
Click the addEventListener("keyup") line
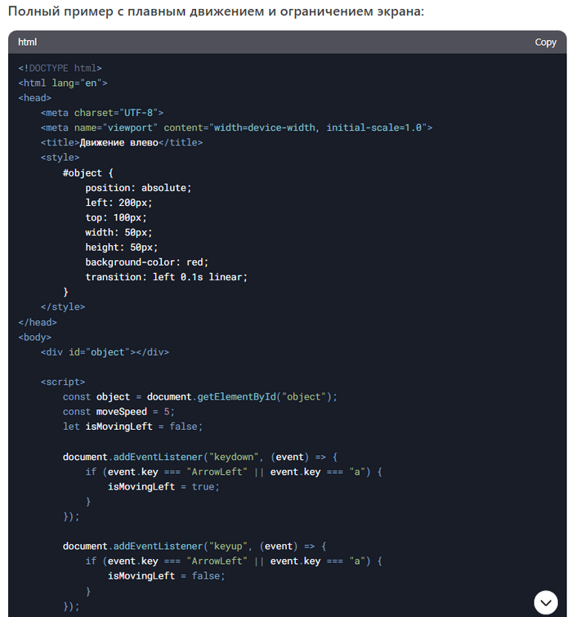pos(194,546)
